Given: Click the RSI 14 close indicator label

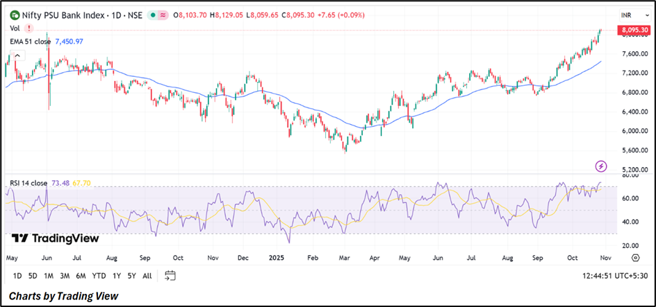Looking at the screenshot, I should tap(28, 183).
